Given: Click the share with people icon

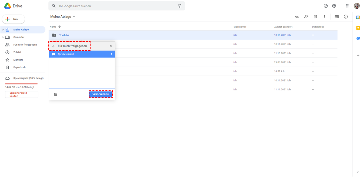Looking at the screenshot, I should tap(306, 17).
